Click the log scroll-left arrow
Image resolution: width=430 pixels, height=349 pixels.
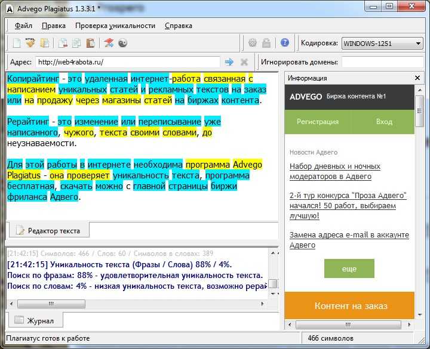point(11,304)
